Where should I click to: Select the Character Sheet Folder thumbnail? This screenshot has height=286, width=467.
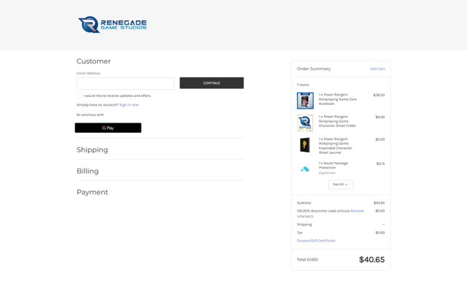click(305, 123)
